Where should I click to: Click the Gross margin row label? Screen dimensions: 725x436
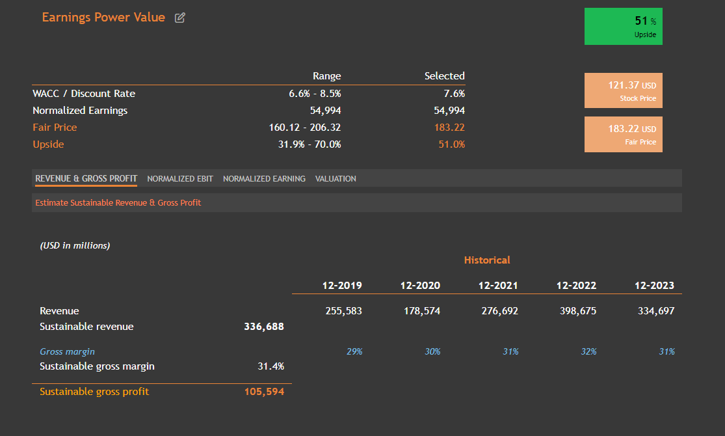pyautogui.click(x=67, y=351)
